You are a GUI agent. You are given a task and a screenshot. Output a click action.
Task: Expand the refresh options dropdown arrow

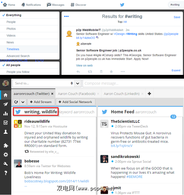tap(23, 102)
